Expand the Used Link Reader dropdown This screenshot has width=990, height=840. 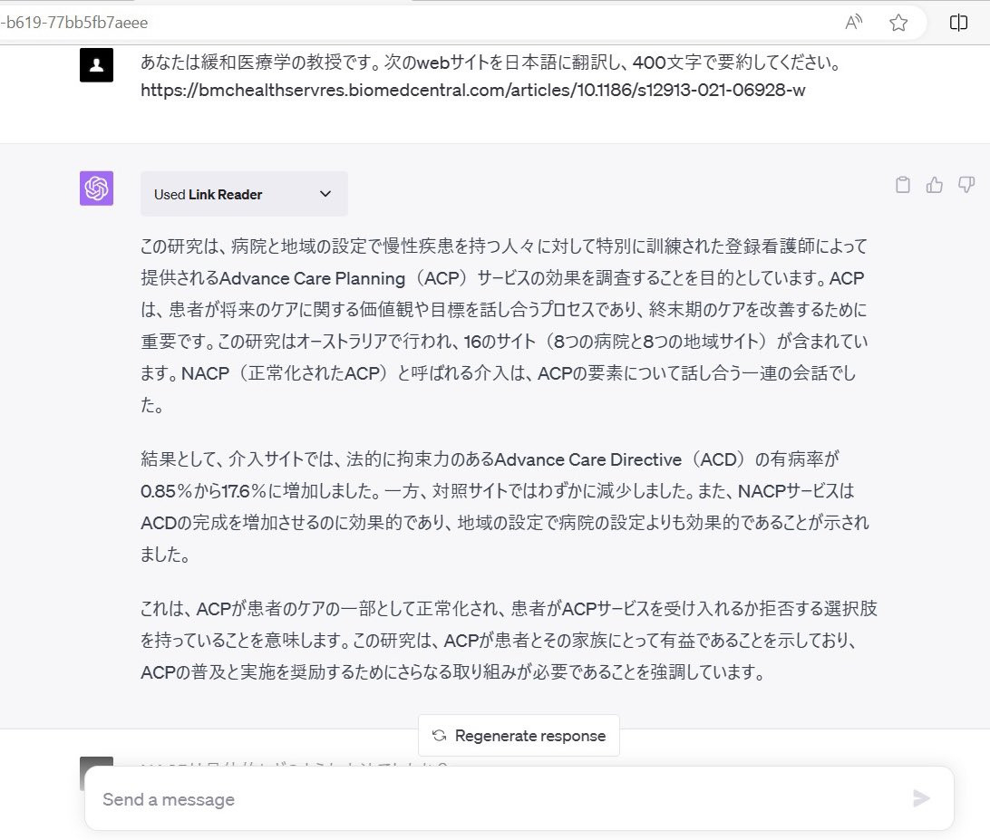(244, 194)
